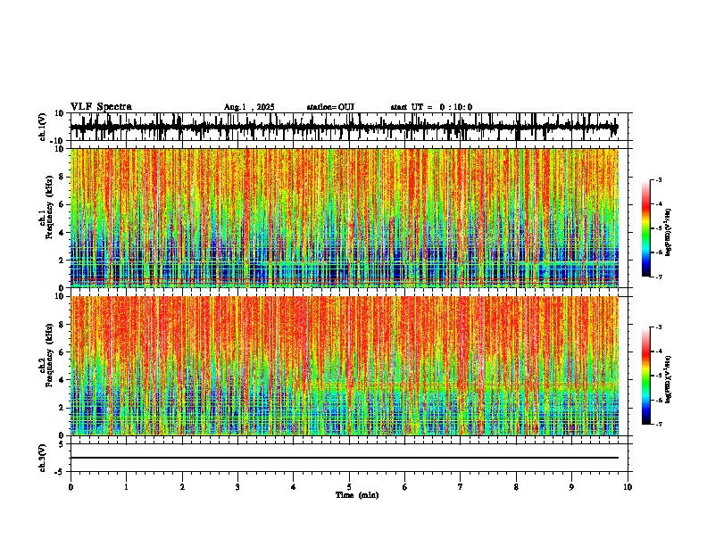Click the flat ch.3 voltage line
Viewport: 707px width, 546px height.
[x=345, y=458]
